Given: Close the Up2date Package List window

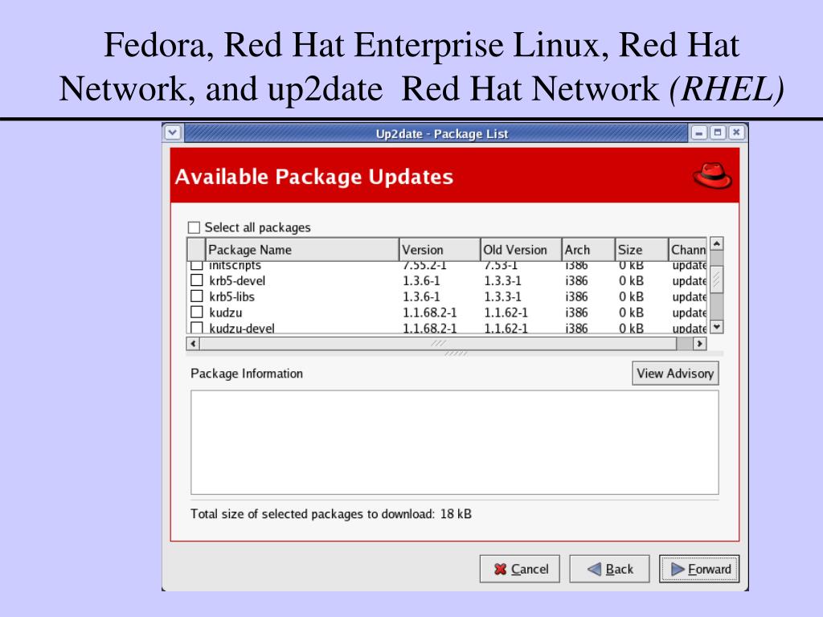Looking at the screenshot, I should point(736,133).
